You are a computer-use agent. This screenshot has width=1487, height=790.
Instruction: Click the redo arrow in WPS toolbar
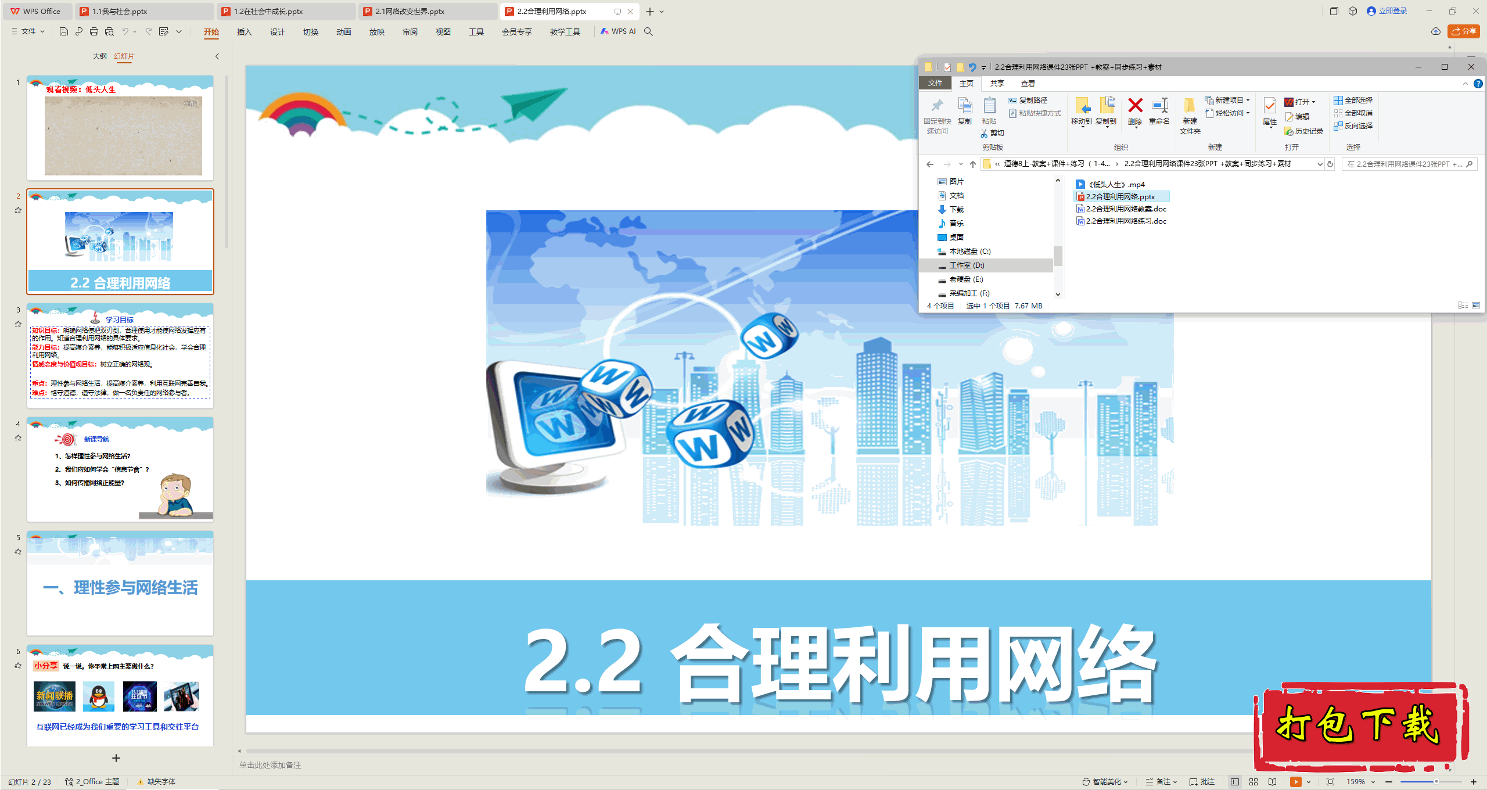pyautogui.click(x=149, y=31)
